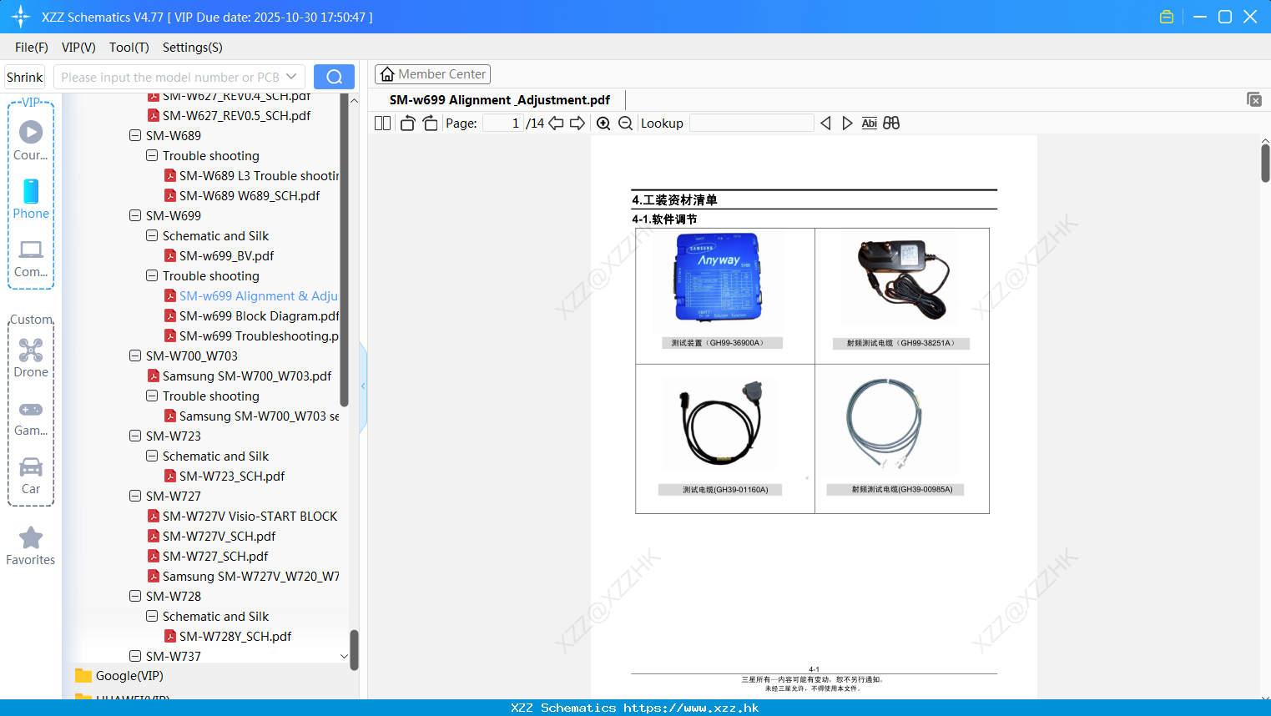Screen dimensions: 1271x716
Task: Collapse the SM-W727 node
Action: [135, 496]
